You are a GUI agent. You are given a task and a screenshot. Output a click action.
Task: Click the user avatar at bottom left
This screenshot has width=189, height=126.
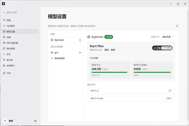tap(5, 121)
